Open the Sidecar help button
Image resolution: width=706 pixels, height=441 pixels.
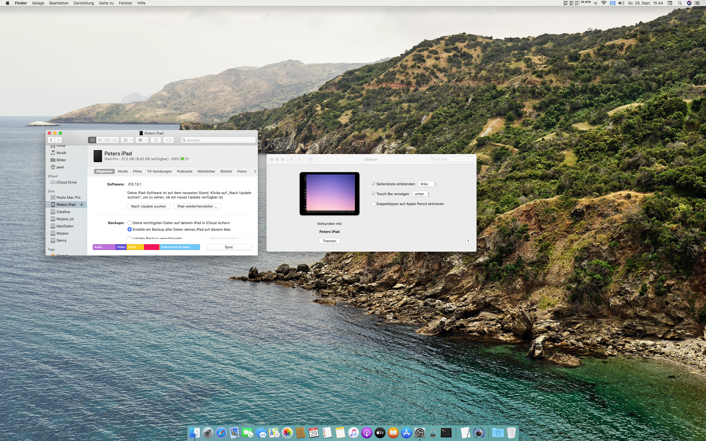468,241
